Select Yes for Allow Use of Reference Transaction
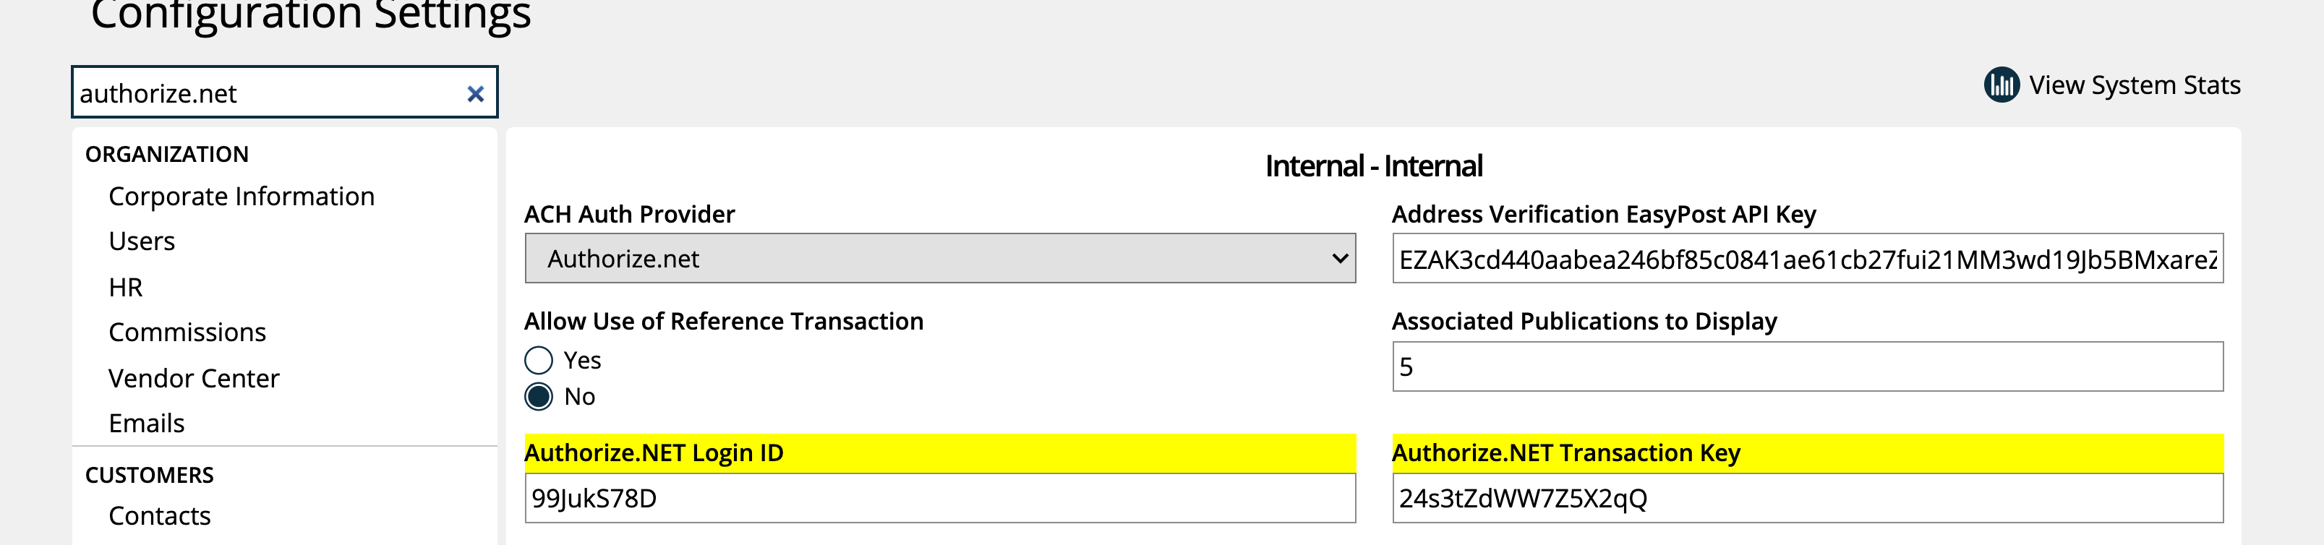2324x545 pixels. [x=539, y=360]
